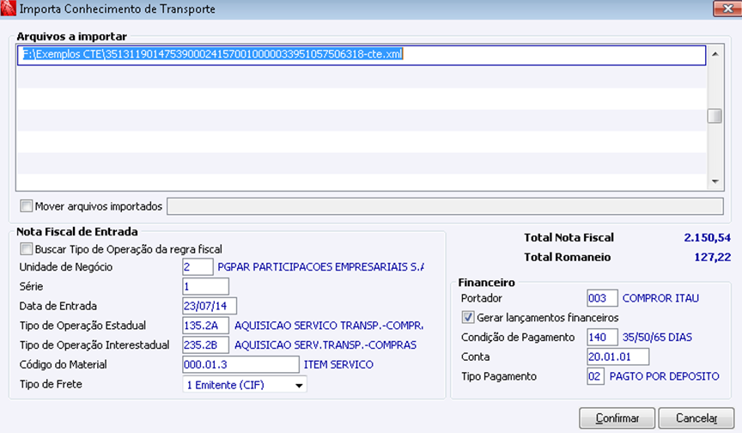The image size is (742, 433).
Task: Click the Condição de Pagamento field
Action: pyautogui.click(x=602, y=338)
